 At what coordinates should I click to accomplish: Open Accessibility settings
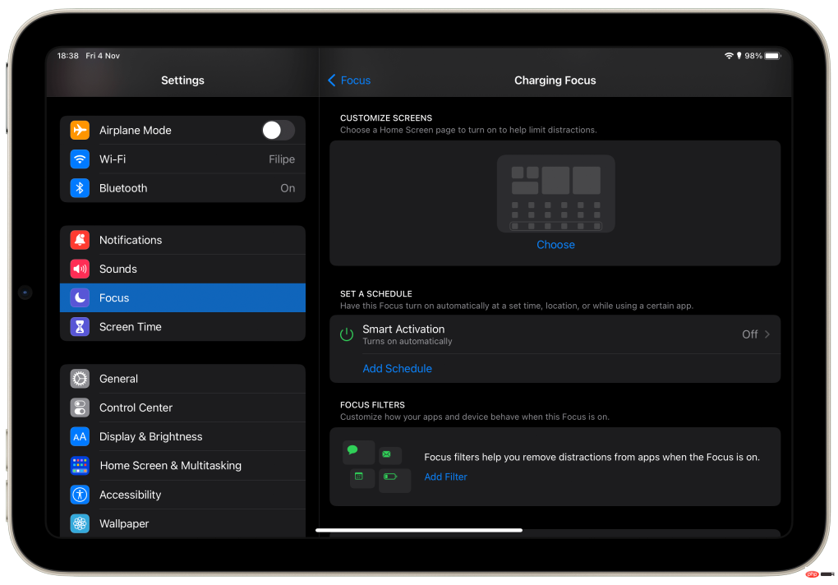tap(182, 495)
